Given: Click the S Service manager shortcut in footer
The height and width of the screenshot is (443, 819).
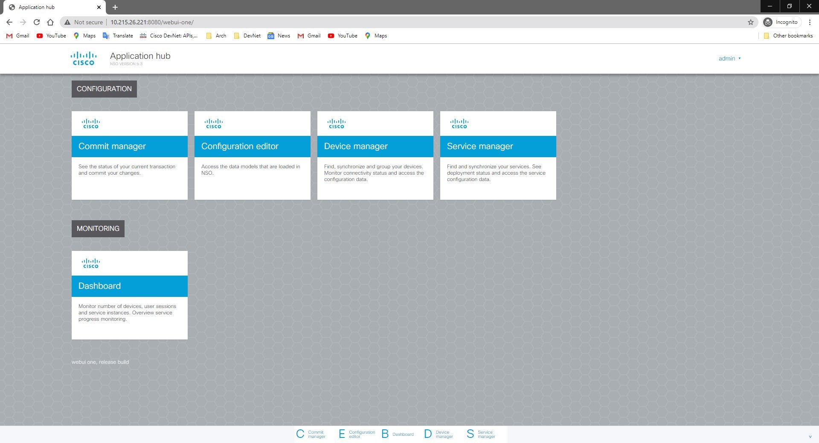Looking at the screenshot, I should click(x=481, y=434).
